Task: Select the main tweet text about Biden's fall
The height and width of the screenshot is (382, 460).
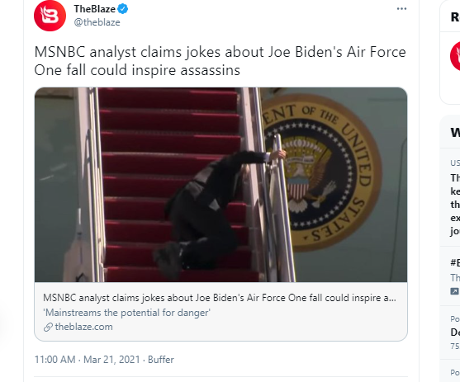Action: coord(220,61)
